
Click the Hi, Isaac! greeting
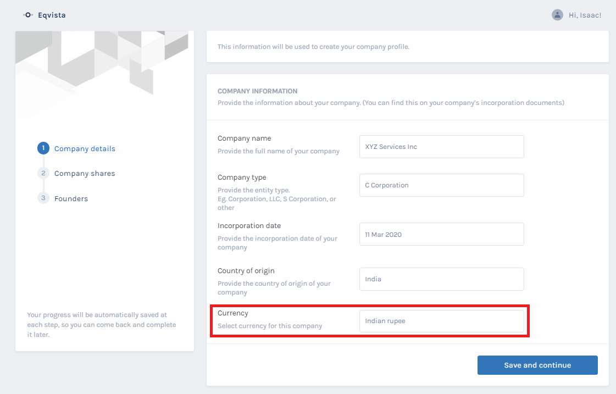(x=585, y=15)
